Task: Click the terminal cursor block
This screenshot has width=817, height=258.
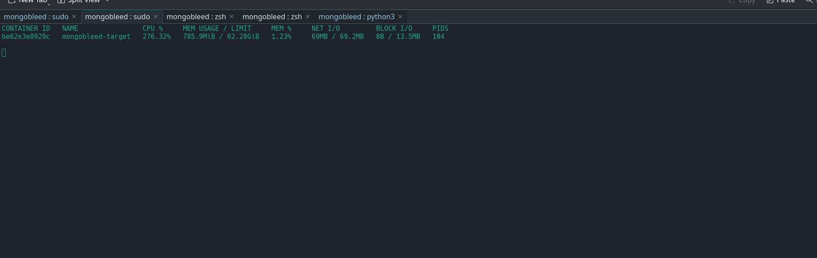Action: click(x=4, y=53)
